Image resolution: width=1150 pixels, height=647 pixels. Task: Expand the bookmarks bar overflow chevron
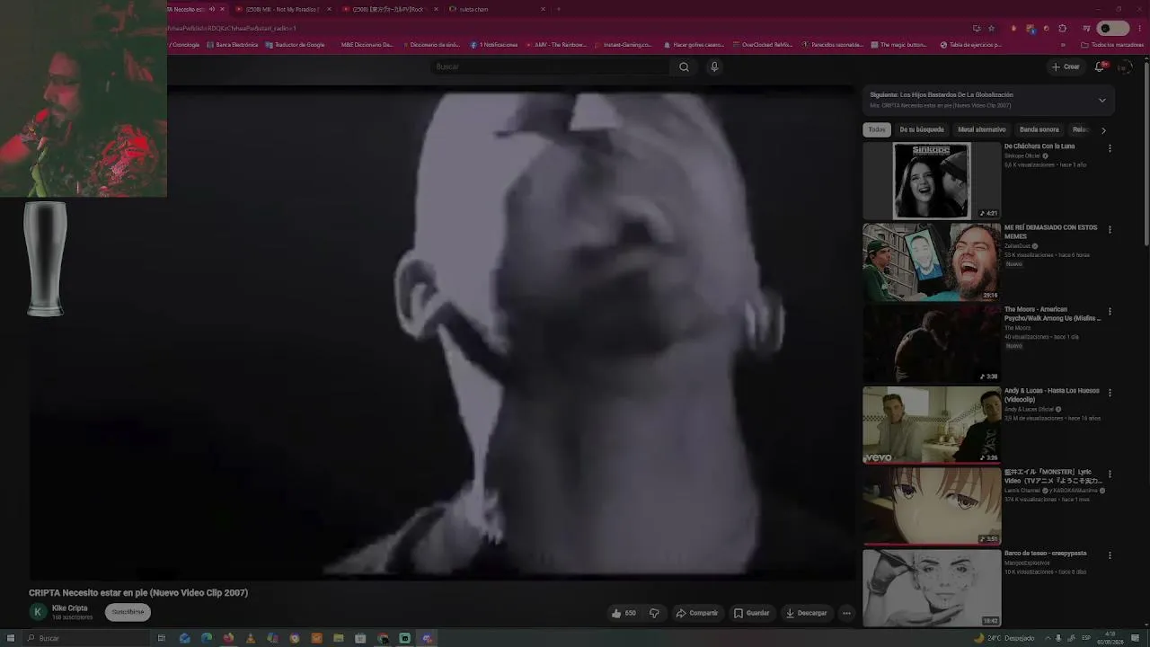pyautogui.click(x=1063, y=45)
